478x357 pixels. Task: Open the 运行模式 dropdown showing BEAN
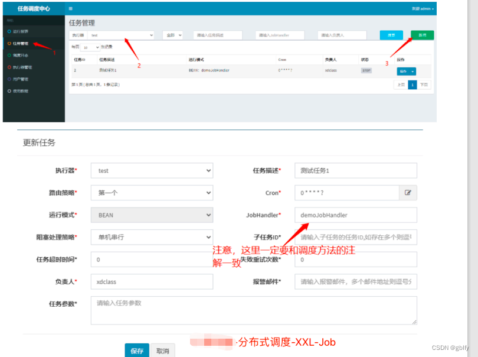(152, 215)
